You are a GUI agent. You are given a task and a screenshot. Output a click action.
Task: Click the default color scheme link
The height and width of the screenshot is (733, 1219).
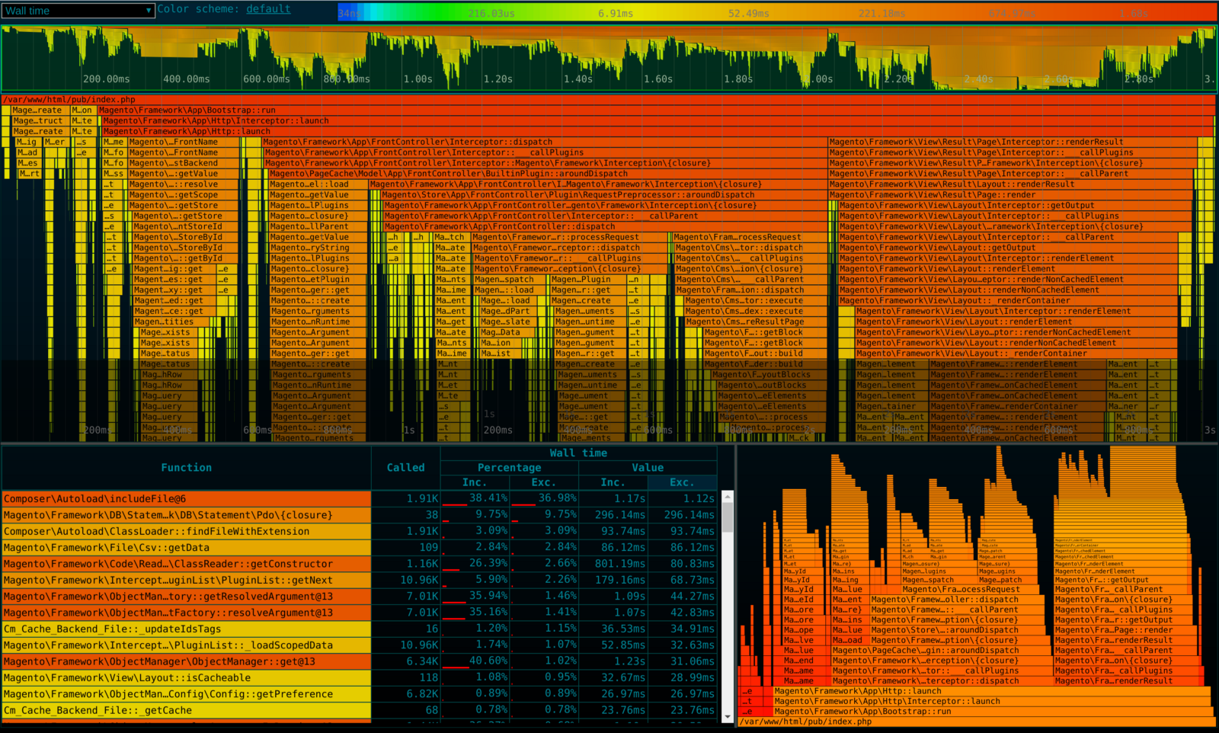(x=268, y=9)
